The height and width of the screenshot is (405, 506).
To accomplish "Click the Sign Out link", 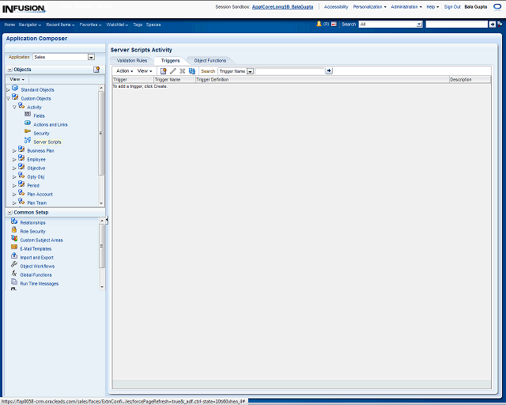I will pyautogui.click(x=452, y=6).
